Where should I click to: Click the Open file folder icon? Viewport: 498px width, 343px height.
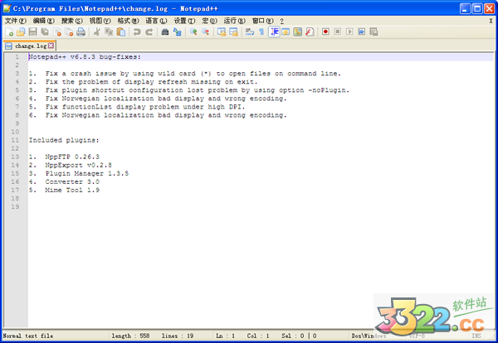point(21,32)
